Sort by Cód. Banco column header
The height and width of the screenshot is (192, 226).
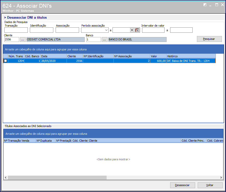click(x=33, y=56)
